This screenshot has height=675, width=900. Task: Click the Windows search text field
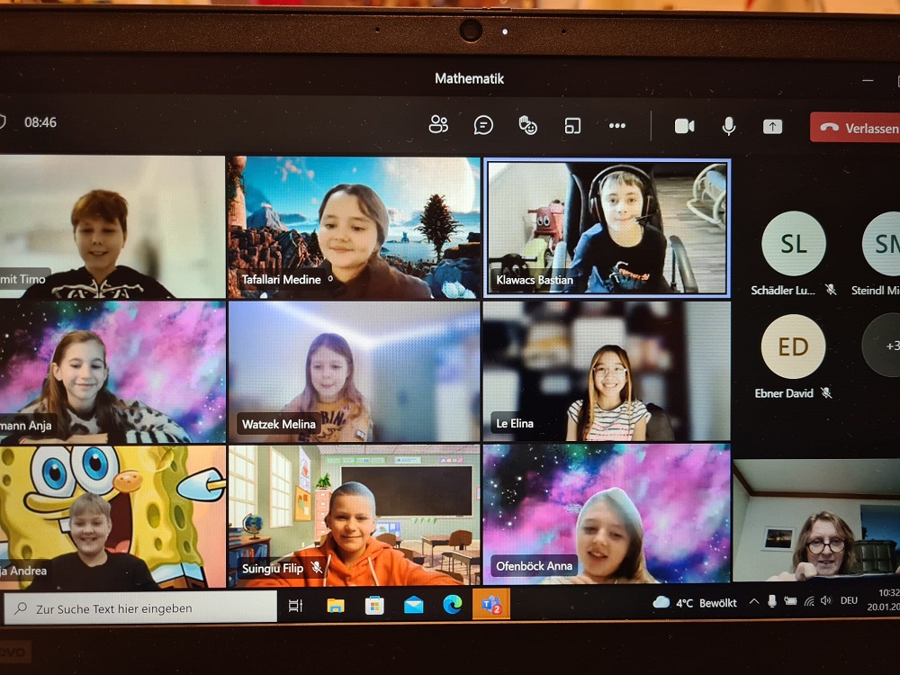(144, 608)
